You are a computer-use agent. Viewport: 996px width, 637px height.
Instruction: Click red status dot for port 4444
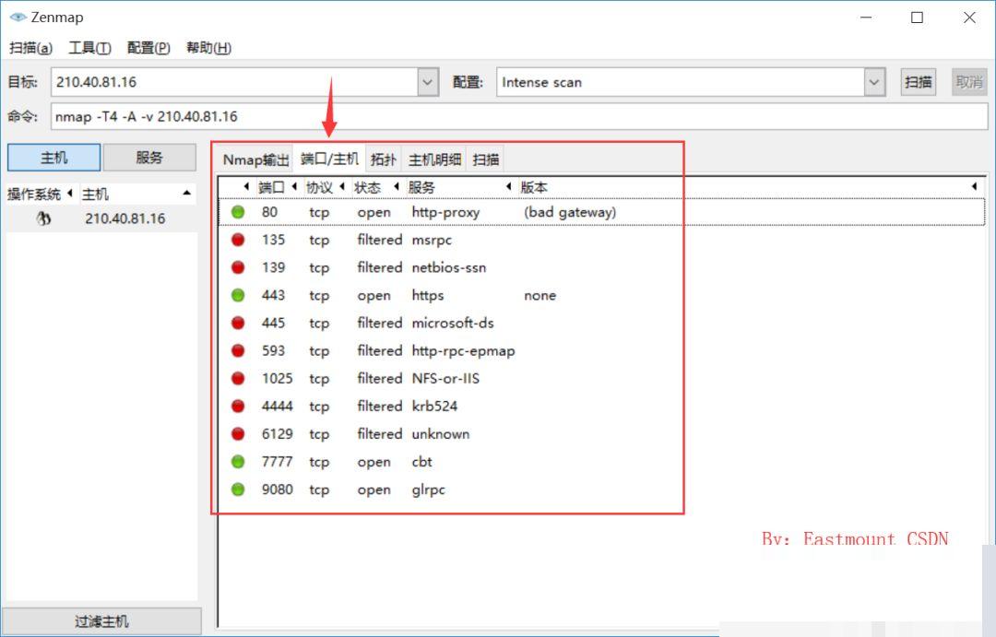(x=238, y=406)
